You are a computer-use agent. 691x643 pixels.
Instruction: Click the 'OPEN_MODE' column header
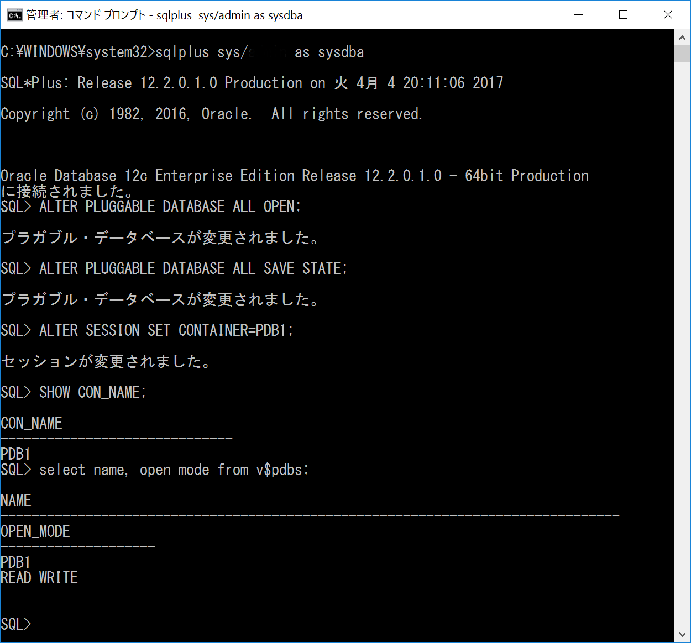(35, 531)
